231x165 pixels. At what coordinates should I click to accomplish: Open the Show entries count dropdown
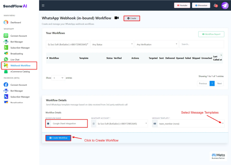point(58,78)
